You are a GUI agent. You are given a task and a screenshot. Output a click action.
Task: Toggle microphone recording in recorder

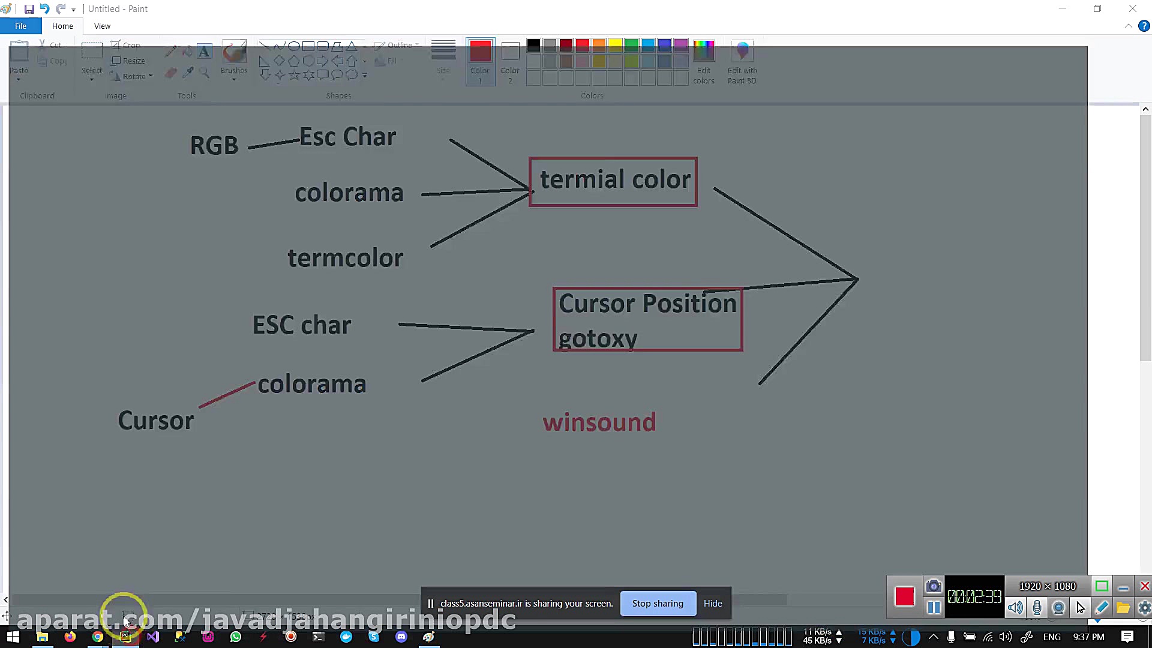(1037, 608)
